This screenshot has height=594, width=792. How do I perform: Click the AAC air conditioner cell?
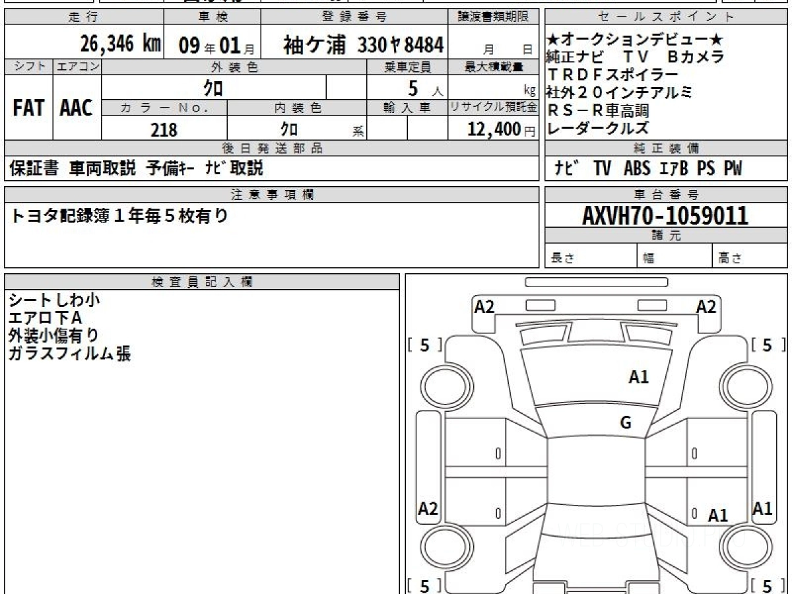77,109
